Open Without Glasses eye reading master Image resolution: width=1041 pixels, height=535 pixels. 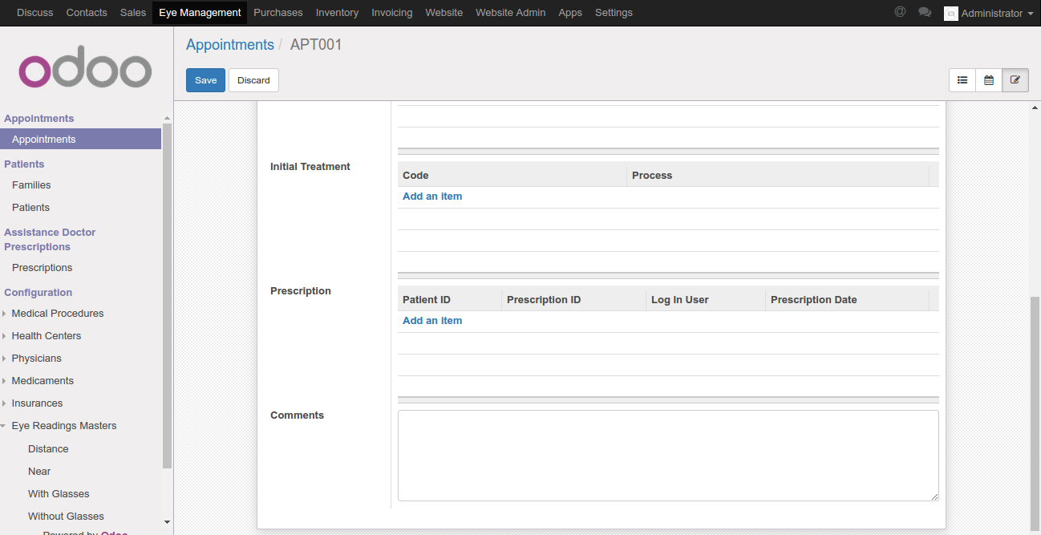coord(66,517)
